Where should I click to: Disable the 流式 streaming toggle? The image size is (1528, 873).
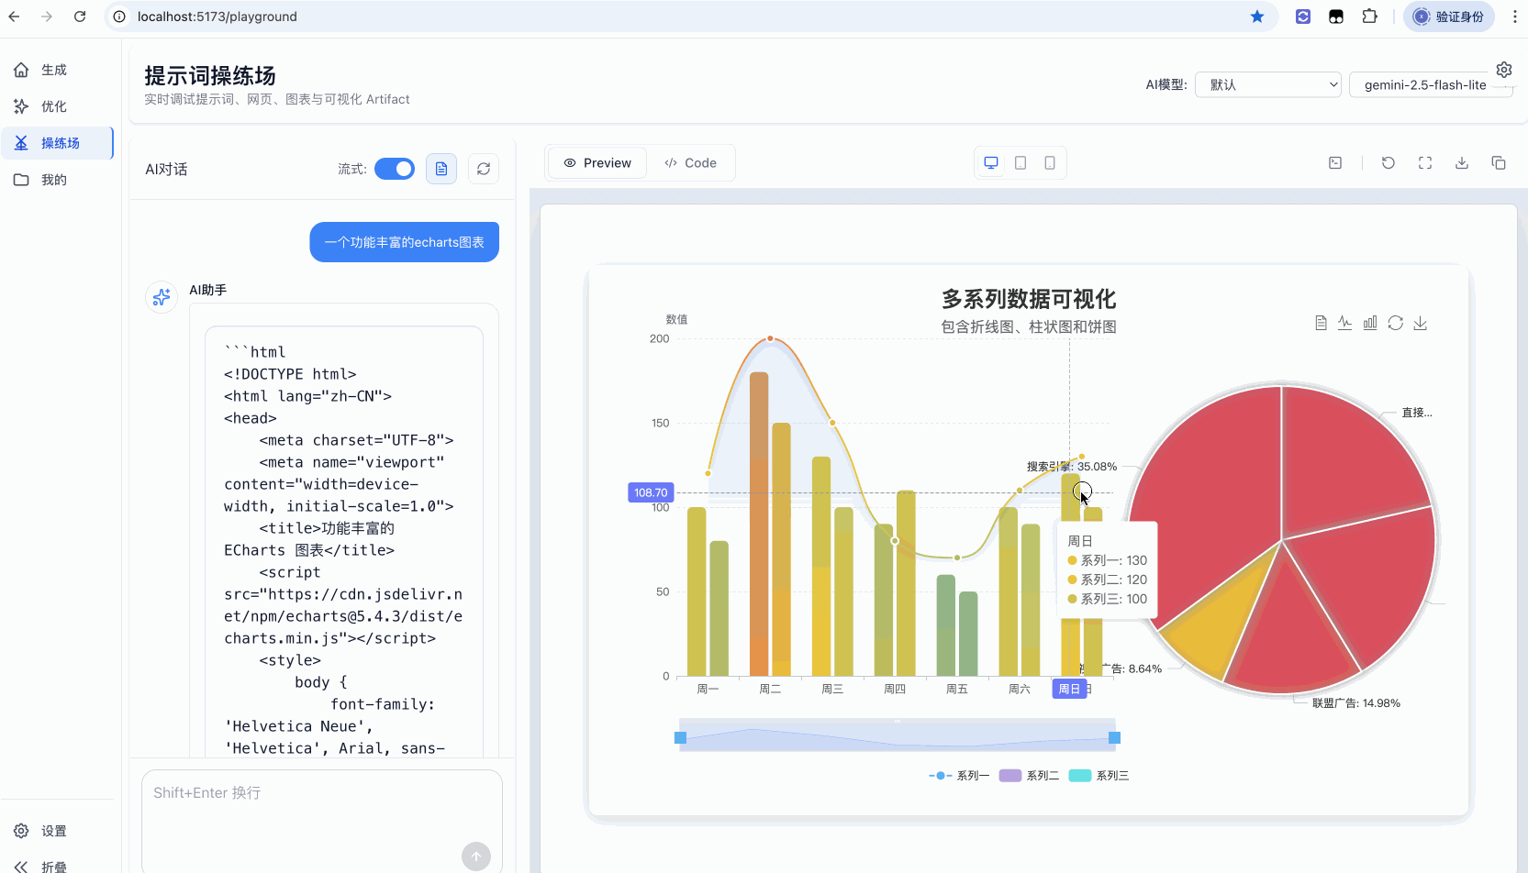tap(395, 169)
